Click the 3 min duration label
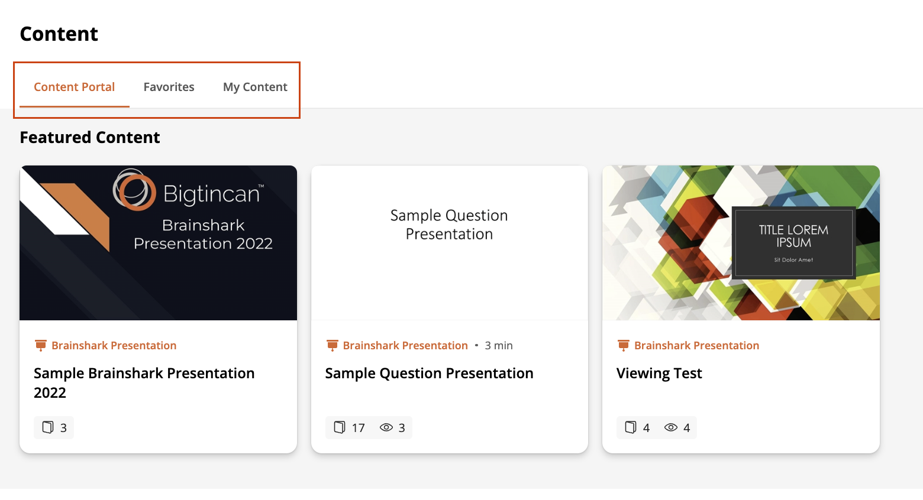 tap(499, 345)
